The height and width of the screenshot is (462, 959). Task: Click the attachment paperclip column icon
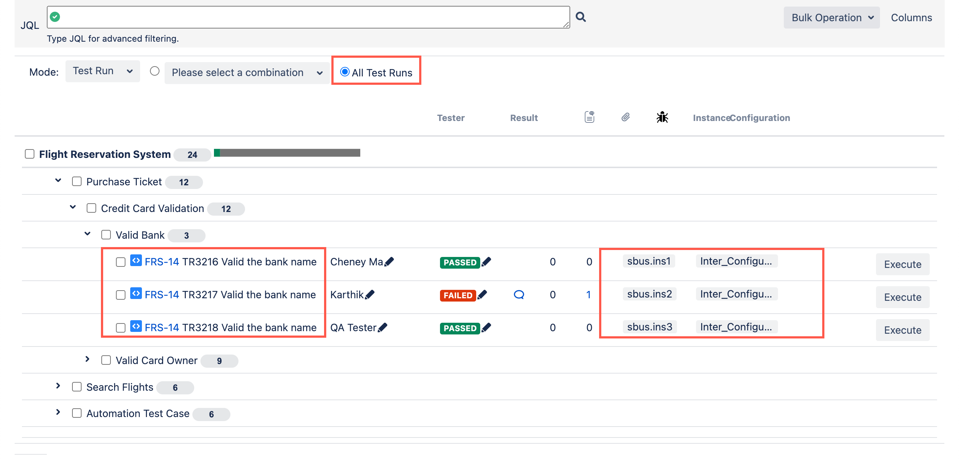[x=625, y=118]
